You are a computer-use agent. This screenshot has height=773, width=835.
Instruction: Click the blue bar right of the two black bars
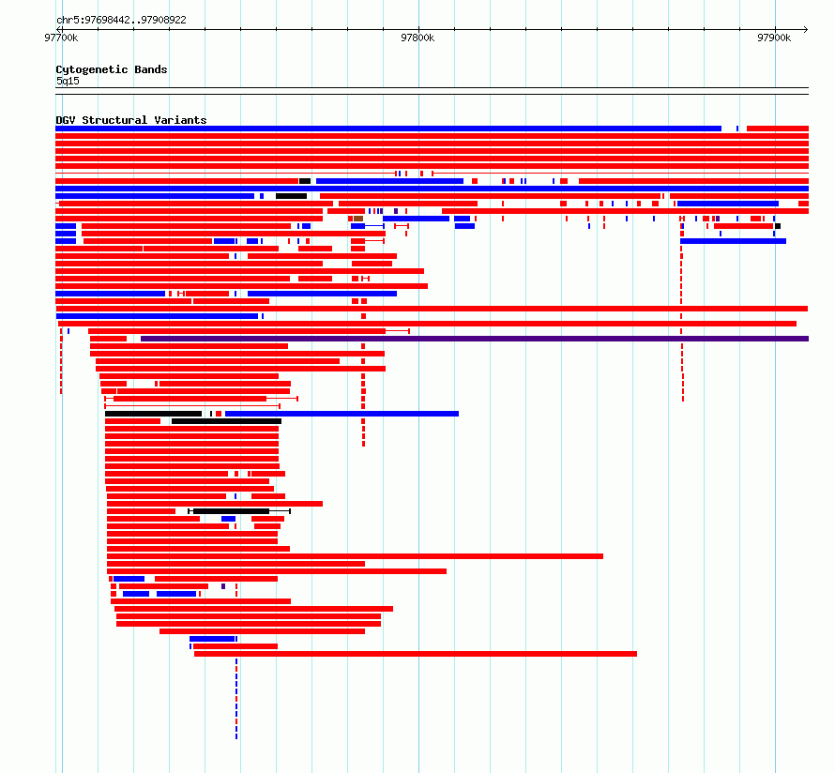pos(342,414)
